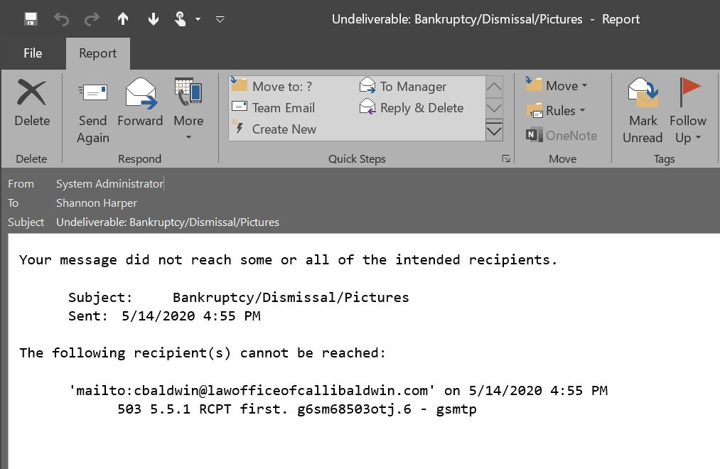Create New quick step
Image resolution: width=720 pixels, height=469 pixels.
276,129
